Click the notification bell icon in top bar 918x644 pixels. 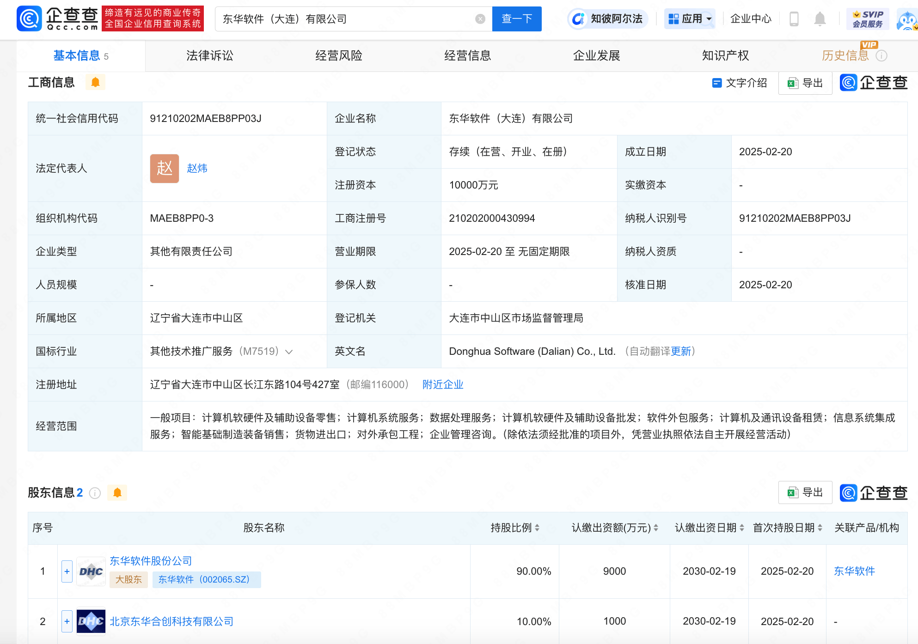click(x=820, y=19)
